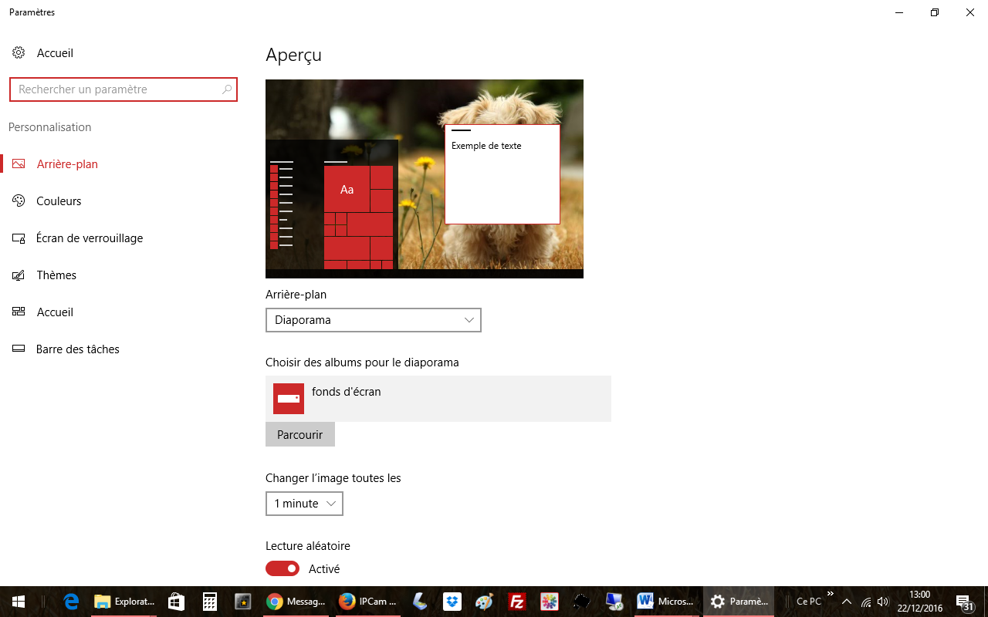Click the Barre des tâches icon

click(x=19, y=349)
